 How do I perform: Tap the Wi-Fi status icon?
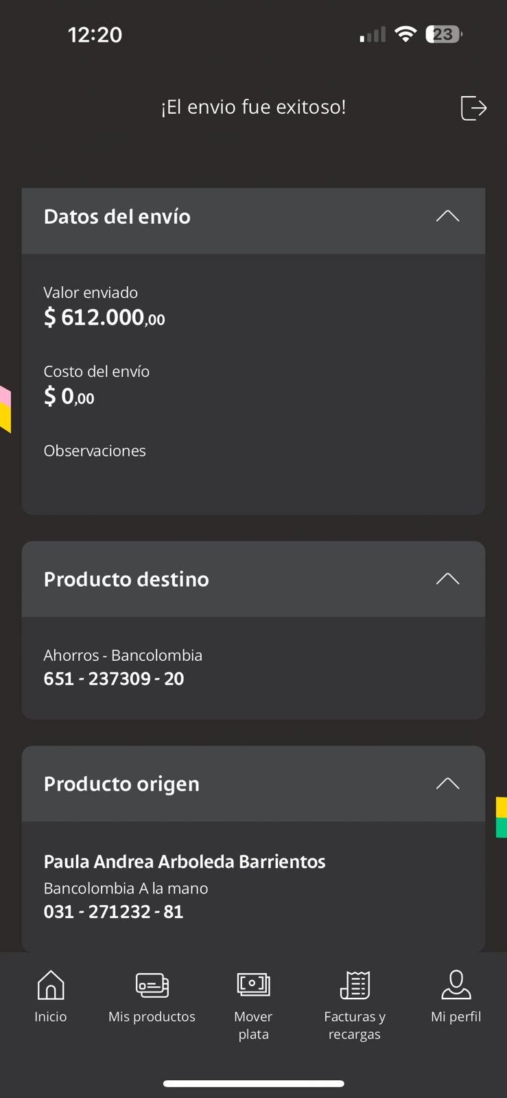[x=406, y=34]
